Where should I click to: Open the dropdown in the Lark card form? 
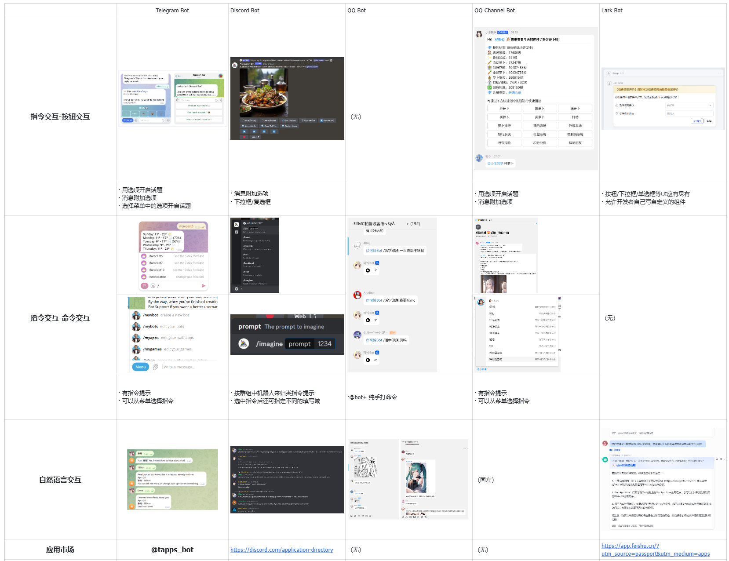(689, 106)
